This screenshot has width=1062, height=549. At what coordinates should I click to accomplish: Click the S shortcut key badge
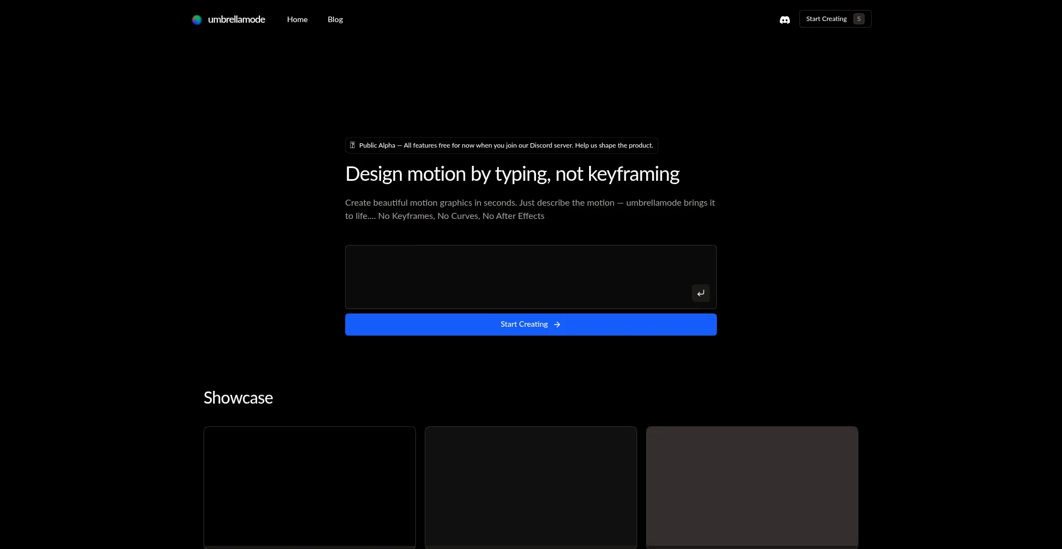coord(858,19)
